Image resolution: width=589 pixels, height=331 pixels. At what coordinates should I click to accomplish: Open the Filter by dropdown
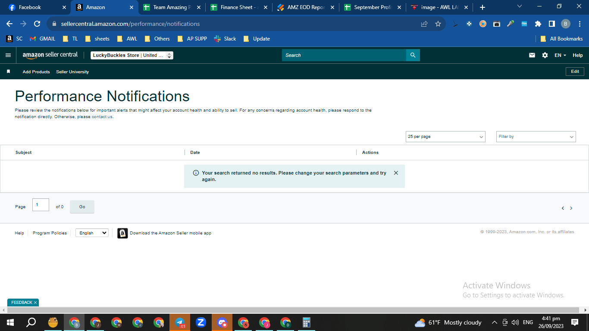536,137
